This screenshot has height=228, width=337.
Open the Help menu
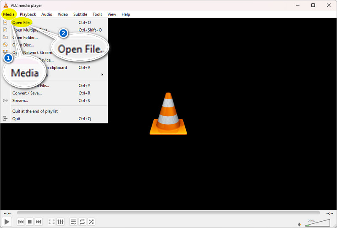126,14
